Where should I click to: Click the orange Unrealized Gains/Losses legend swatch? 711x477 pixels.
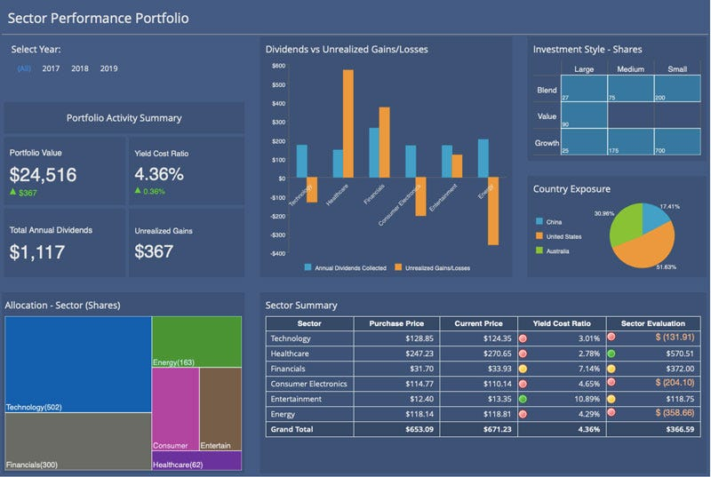click(x=398, y=266)
